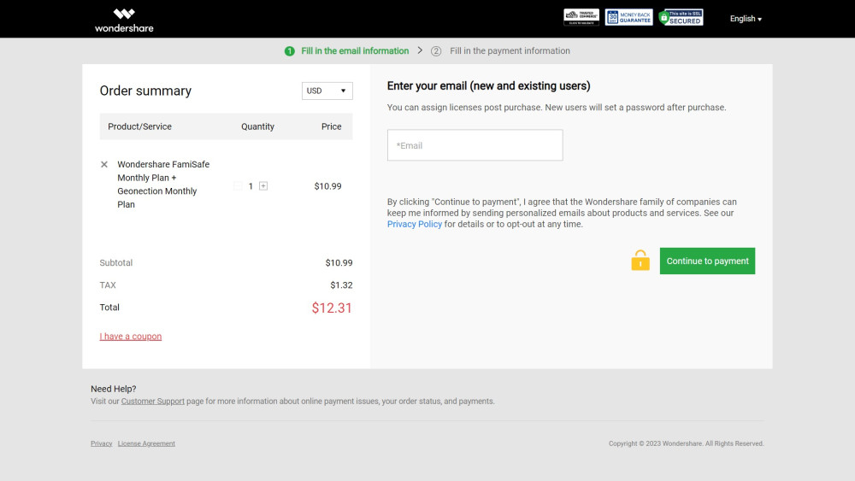Click the yellow padlock icon
Screen dimensions: 855x481
(640, 261)
